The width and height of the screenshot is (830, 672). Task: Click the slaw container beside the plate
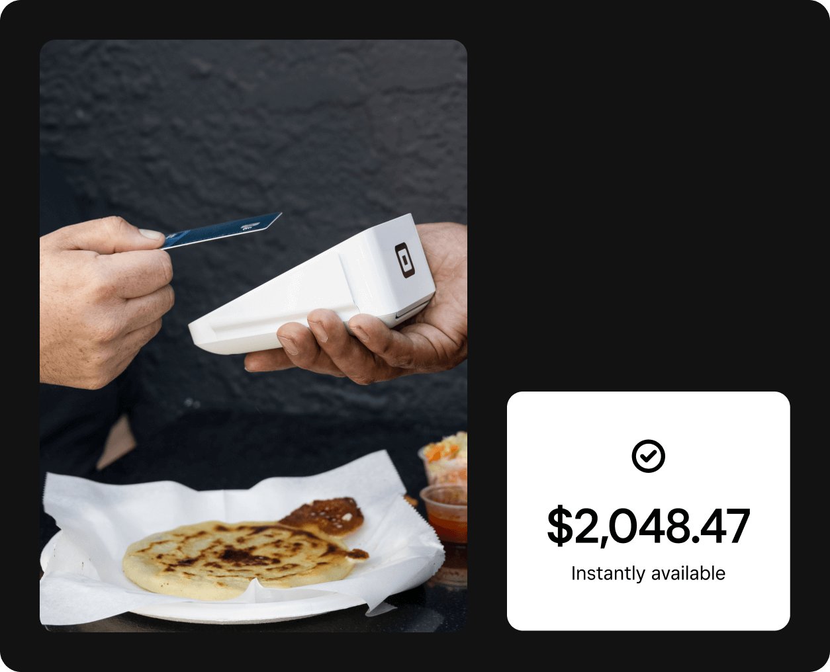click(x=443, y=458)
